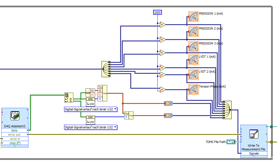Screen dimensions: 277x163
Task: Expand the Signale chevron on Write To Measurement File
Action: click(253, 156)
